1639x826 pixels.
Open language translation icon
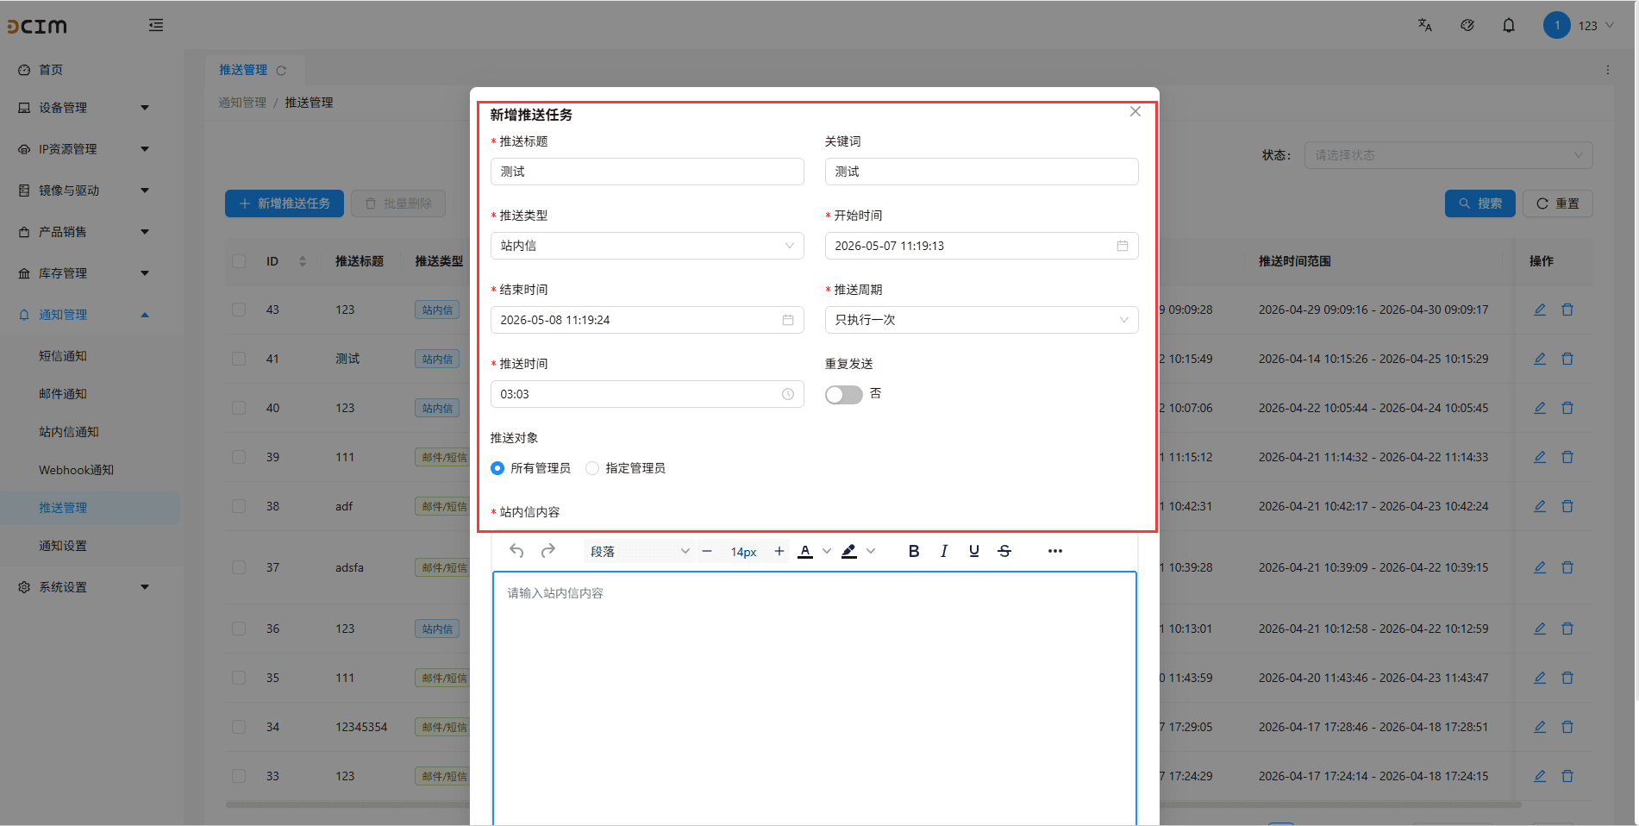[1425, 25]
